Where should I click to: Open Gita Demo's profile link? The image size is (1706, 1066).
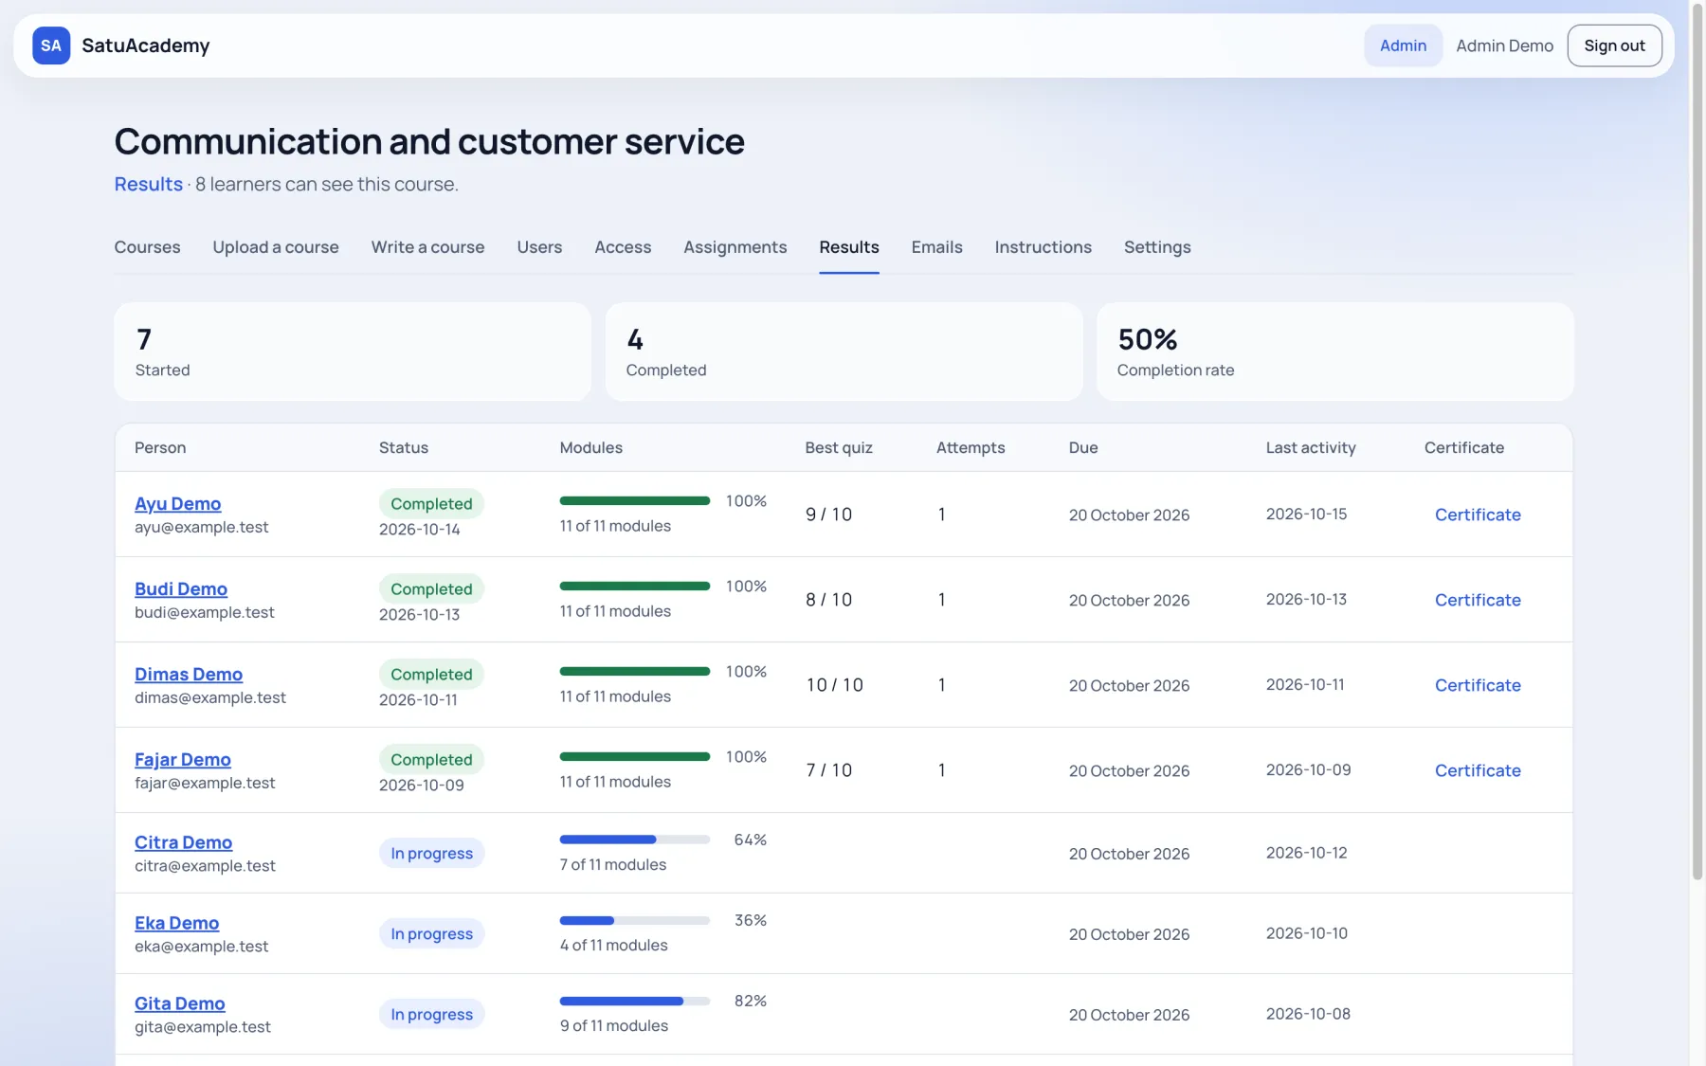pos(180,1003)
